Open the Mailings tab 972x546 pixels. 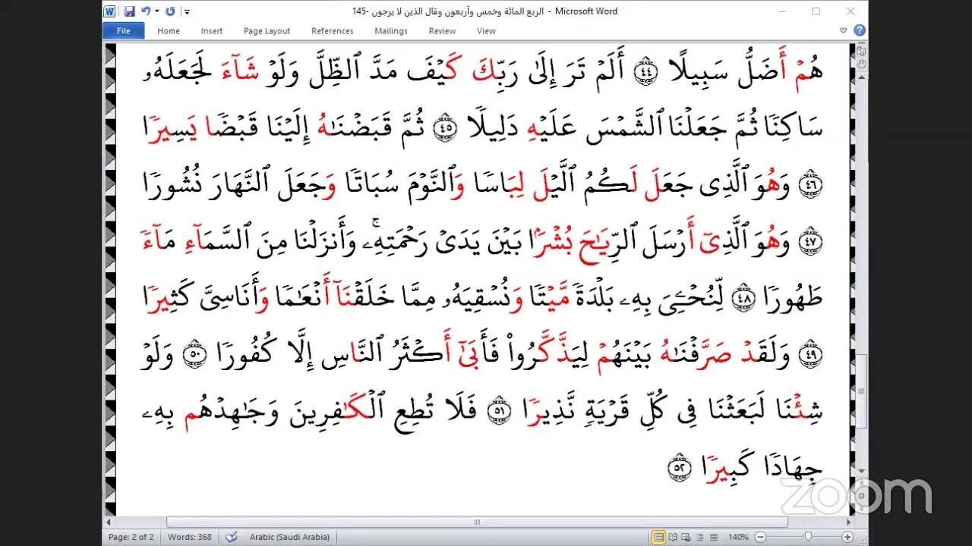pyautogui.click(x=391, y=31)
